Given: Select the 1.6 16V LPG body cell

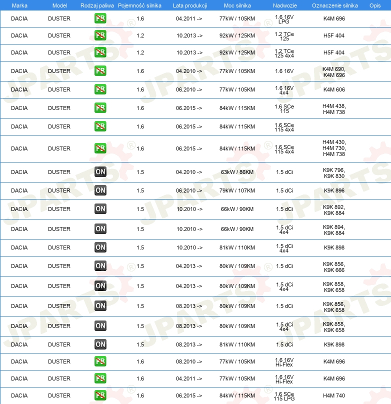Looking at the screenshot, I should pyautogui.click(x=284, y=19).
